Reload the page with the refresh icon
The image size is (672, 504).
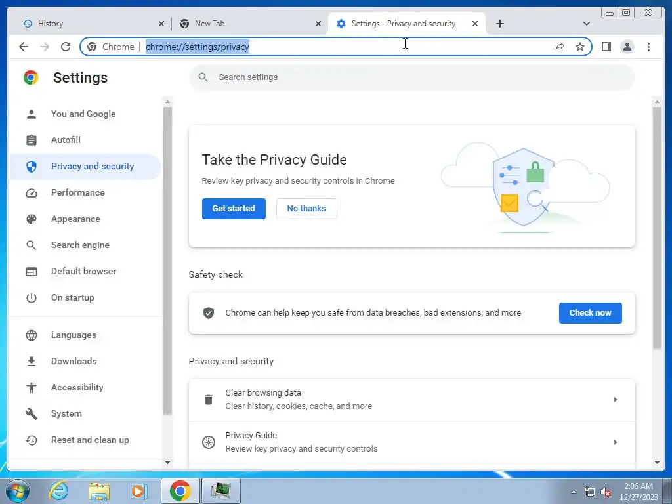pyautogui.click(x=66, y=47)
